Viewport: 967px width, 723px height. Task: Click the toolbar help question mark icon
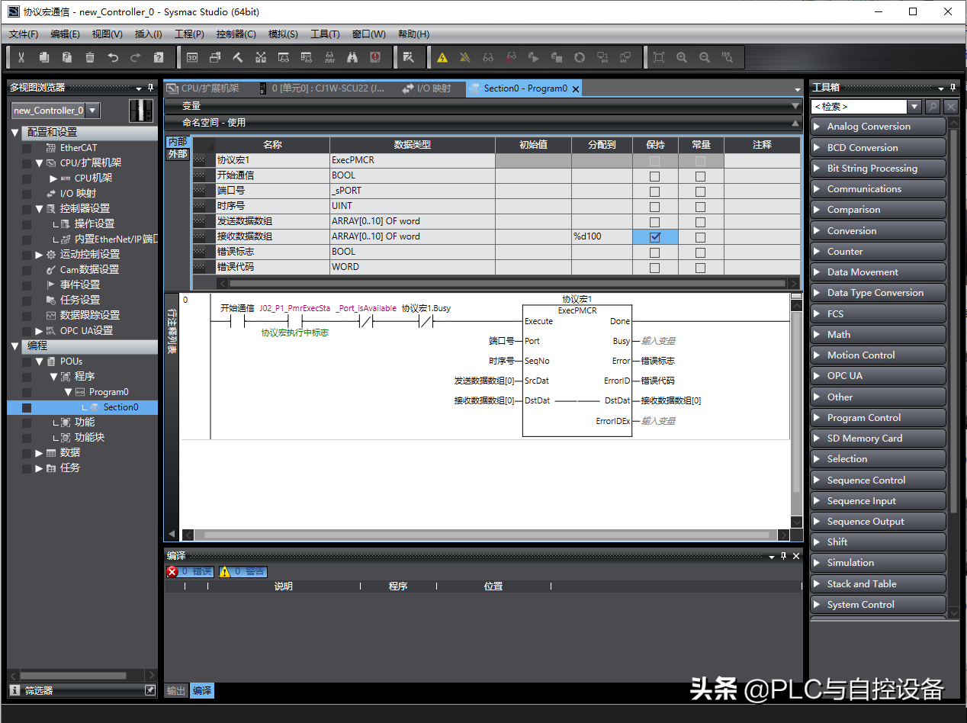(x=159, y=57)
